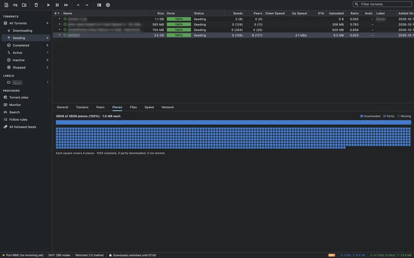414x258 pixels.
Task: Select the Stopped filter
Action: click(25, 68)
